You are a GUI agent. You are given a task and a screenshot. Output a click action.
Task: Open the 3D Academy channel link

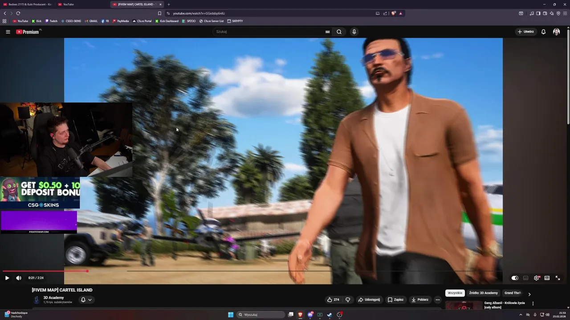(x=53, y=298)
